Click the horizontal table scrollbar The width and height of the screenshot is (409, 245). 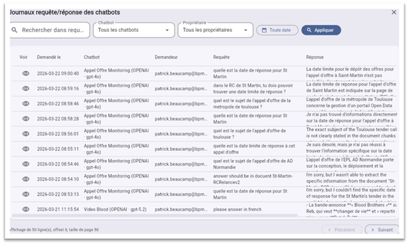[155, 215]
